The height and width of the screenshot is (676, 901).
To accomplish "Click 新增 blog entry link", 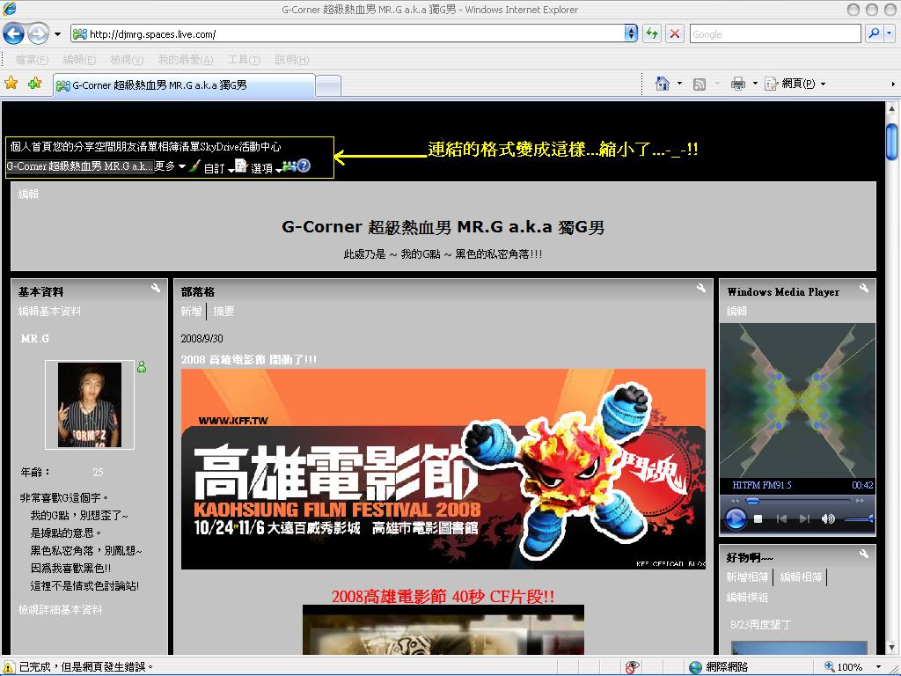I will [191, 312].
